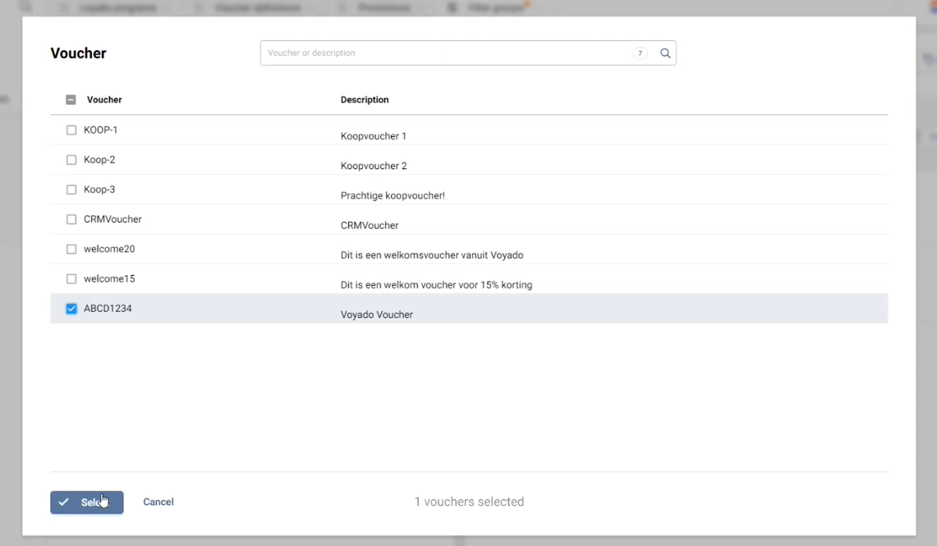Confirm selection with the Select button
Screen dimensions: 937x546
(x=87, y=502)
